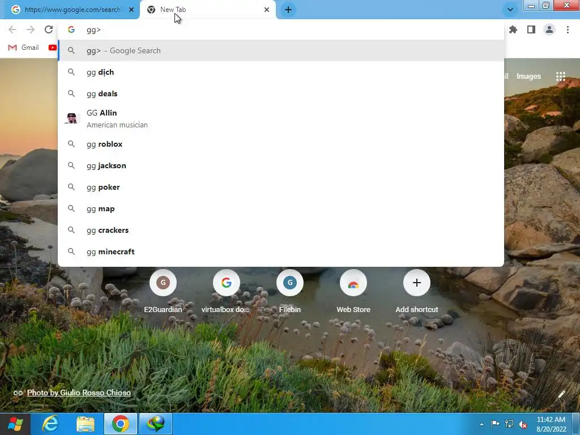
Task: Close the google.com search tab
Action: pos(131,10)
